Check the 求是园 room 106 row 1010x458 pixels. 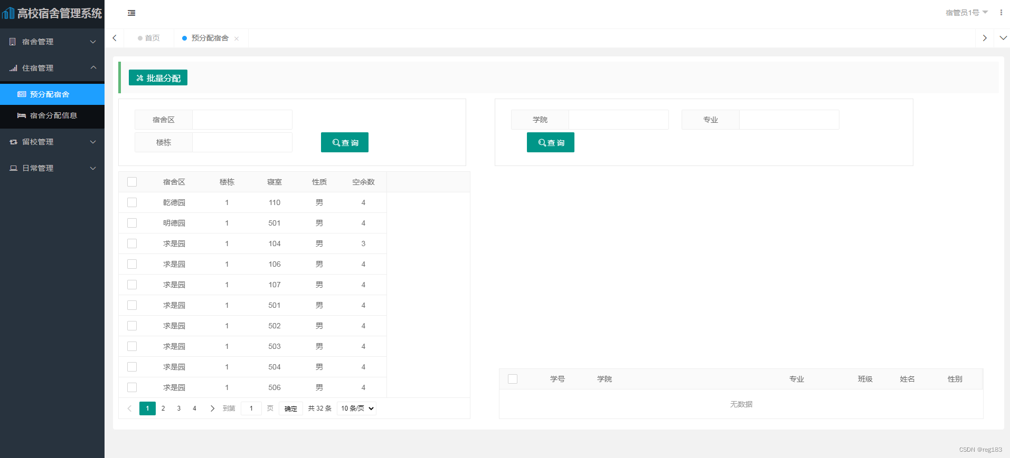click(x=132, y=264)
